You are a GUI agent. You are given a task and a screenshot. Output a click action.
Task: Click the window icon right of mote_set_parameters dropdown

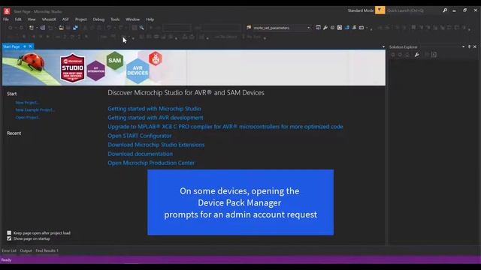(318, 28)
